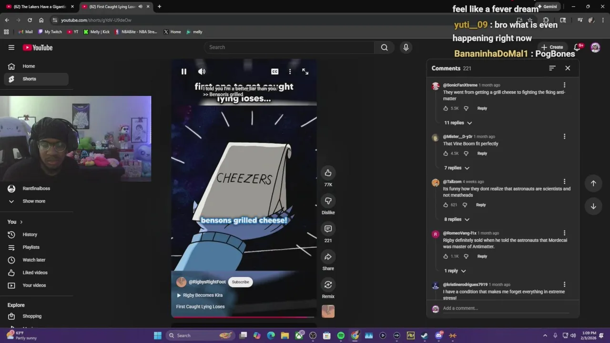Expand 11 replies under SonicFanXtreme's comment
This screenshot has height=343, width=610.
pos(458,123)
